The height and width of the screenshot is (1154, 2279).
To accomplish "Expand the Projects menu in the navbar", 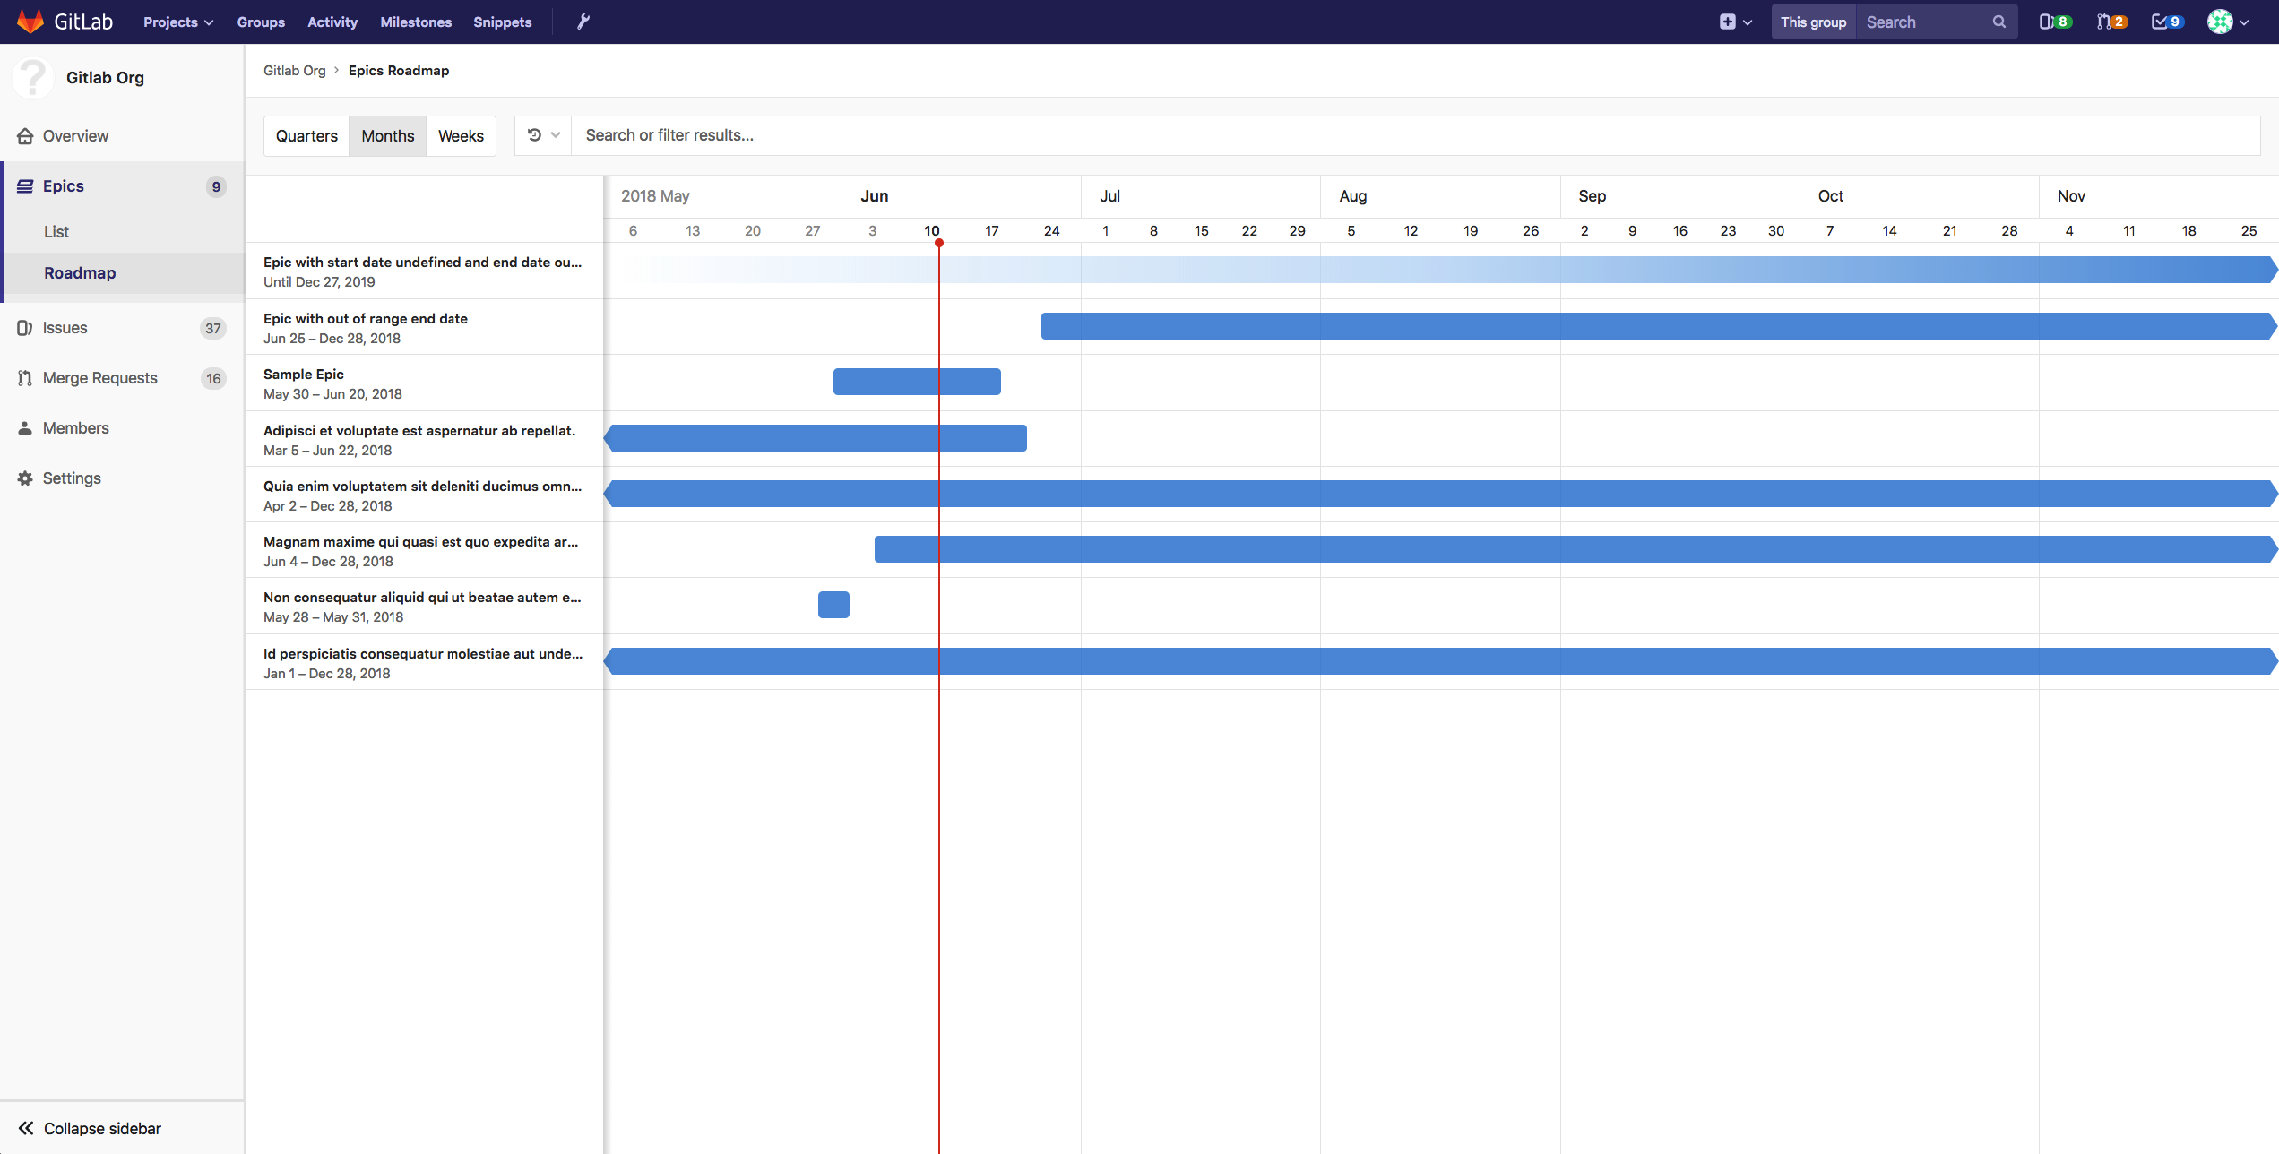I will [177, 22].
